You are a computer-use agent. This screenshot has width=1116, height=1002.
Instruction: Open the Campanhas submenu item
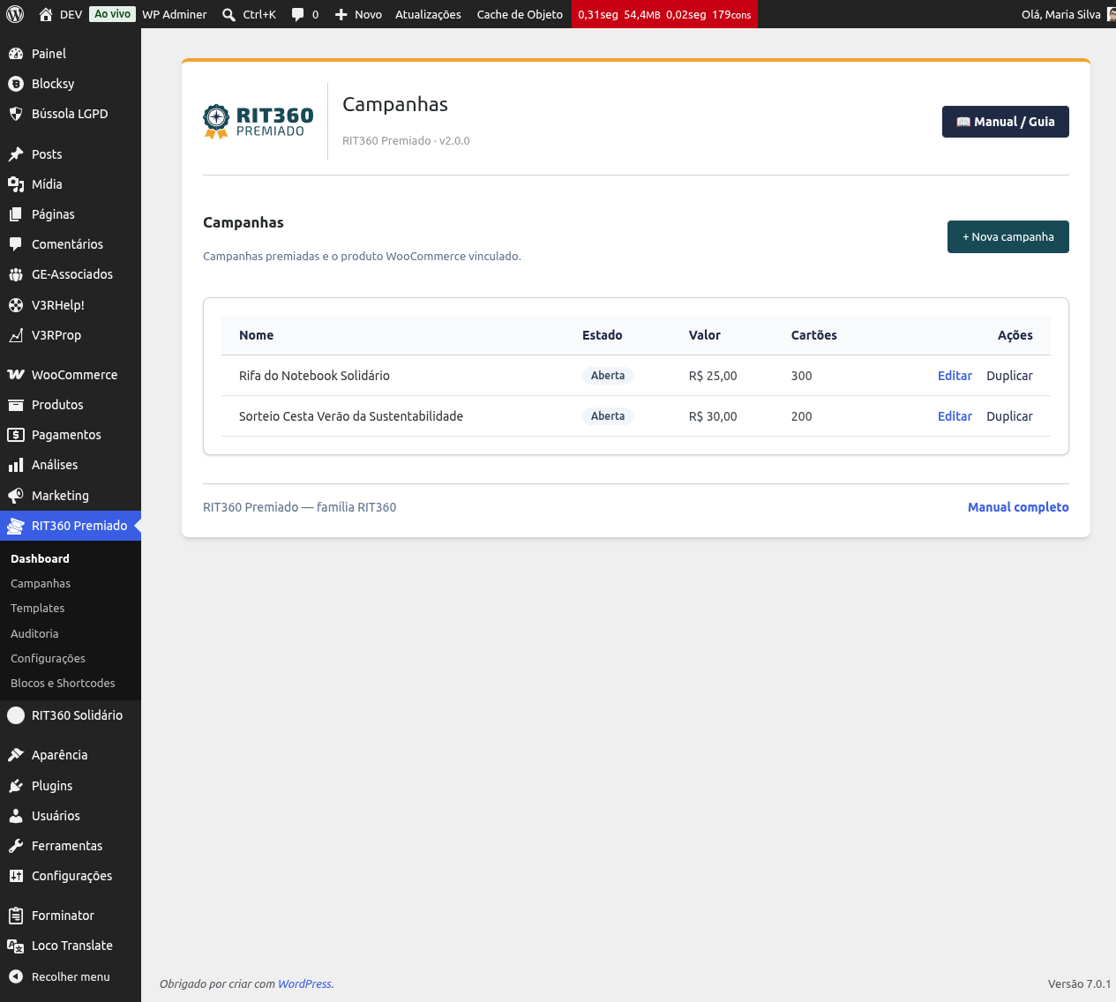pyautogui.click(x=41, y=583)
